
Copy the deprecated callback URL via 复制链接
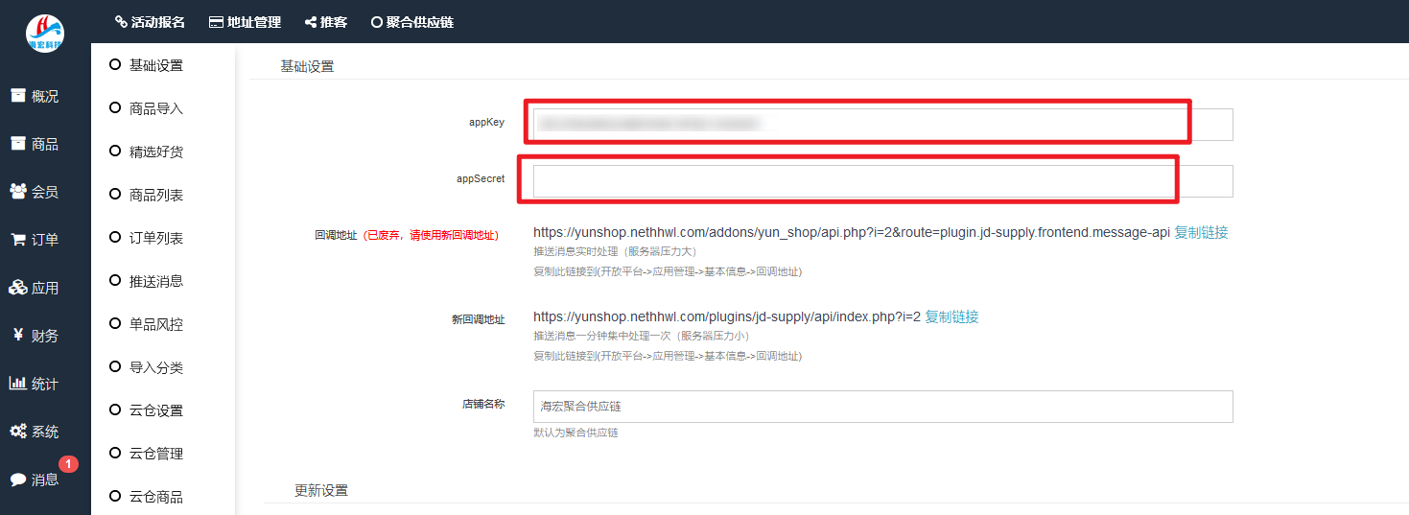coord(1201,232)
